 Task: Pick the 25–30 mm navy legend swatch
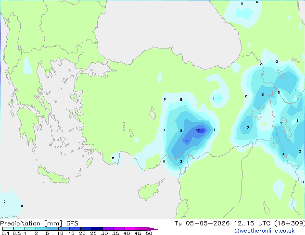tap(97, 229)
